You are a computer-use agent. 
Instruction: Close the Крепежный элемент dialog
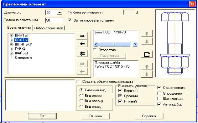[192, 4]
